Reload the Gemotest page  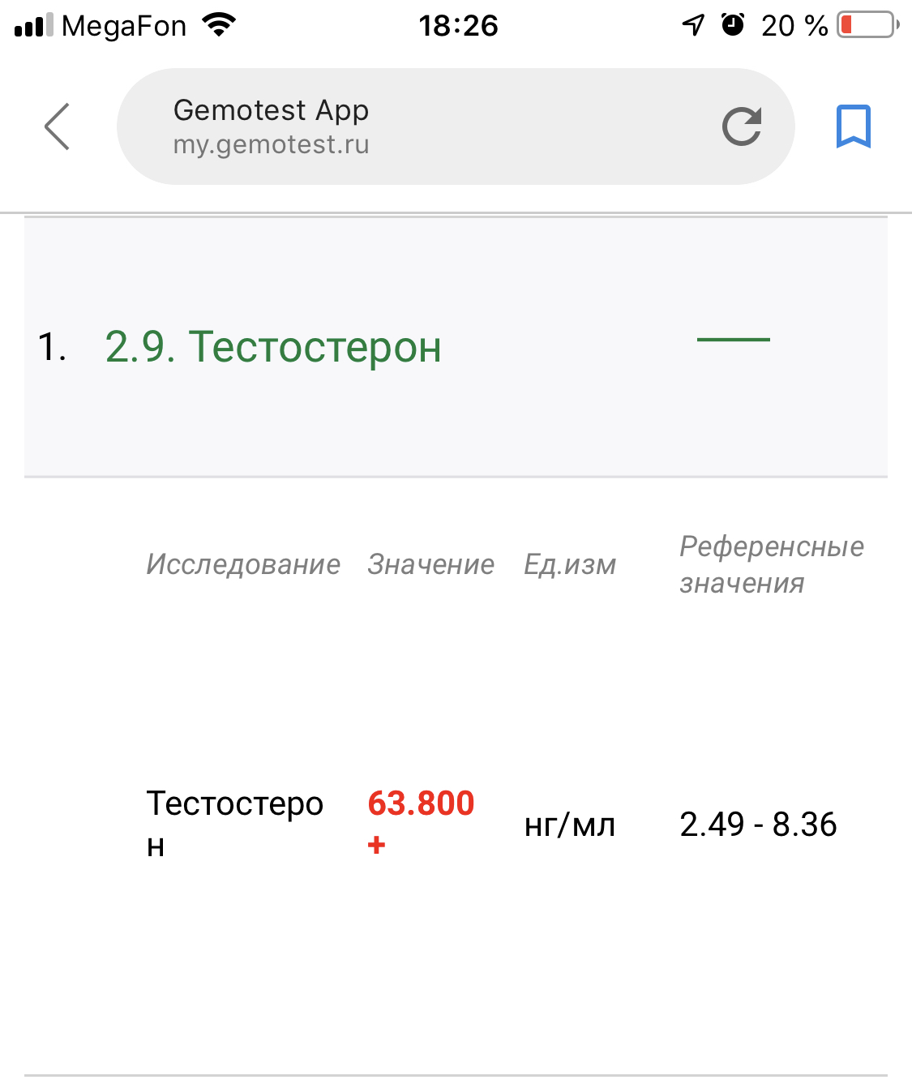[741, 126]
